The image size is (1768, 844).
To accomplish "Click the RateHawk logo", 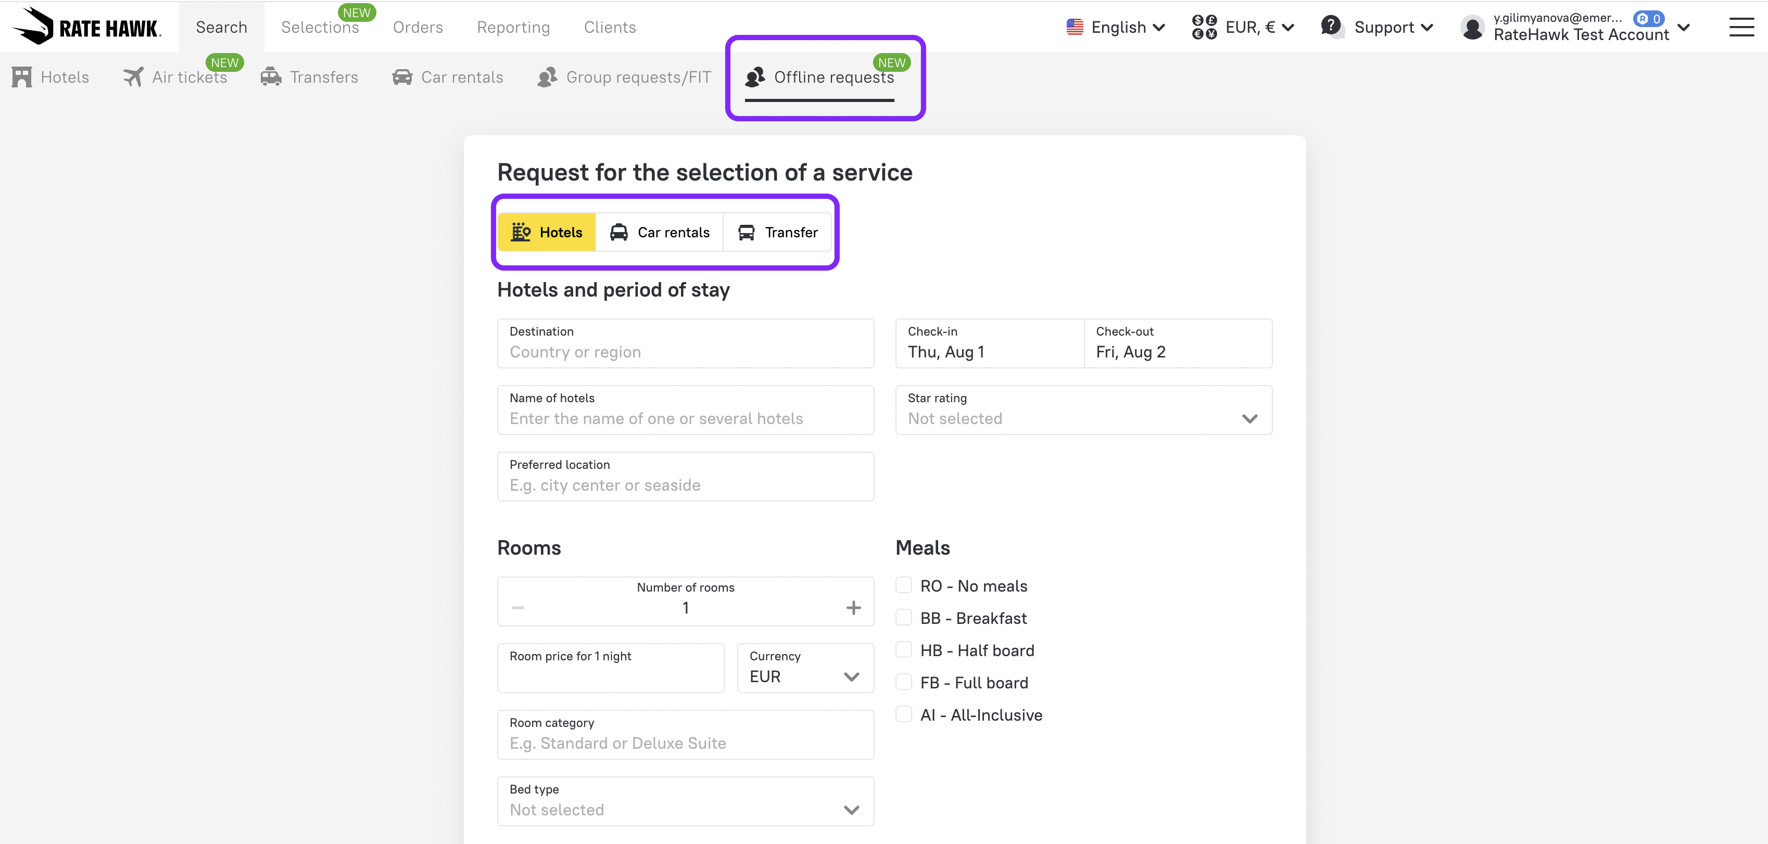I will pyautogui.click(x=86, y=27).
